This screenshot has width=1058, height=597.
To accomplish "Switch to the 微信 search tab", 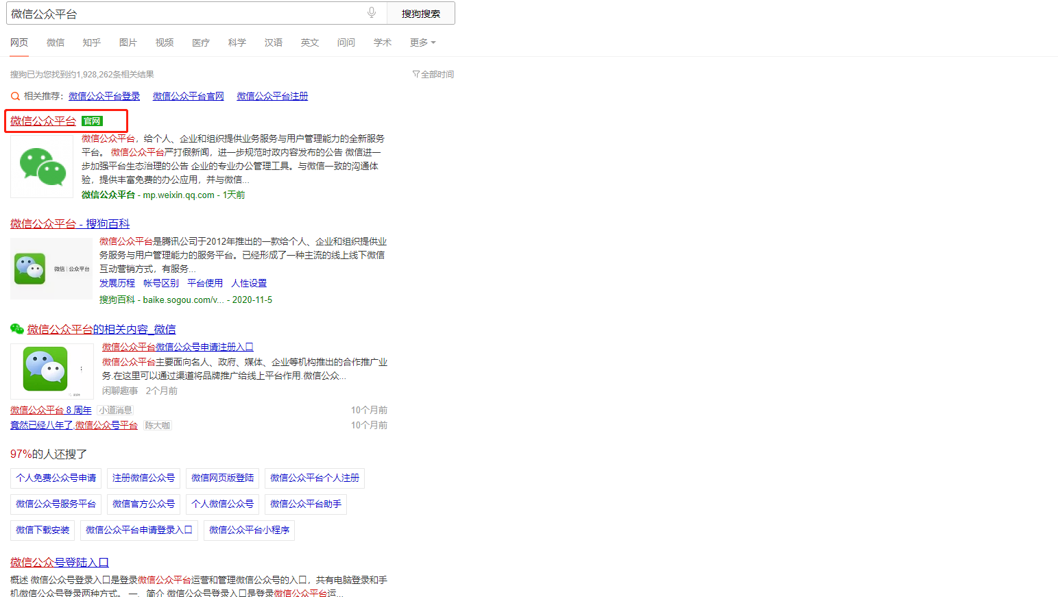I will click(x=56, y=42).
